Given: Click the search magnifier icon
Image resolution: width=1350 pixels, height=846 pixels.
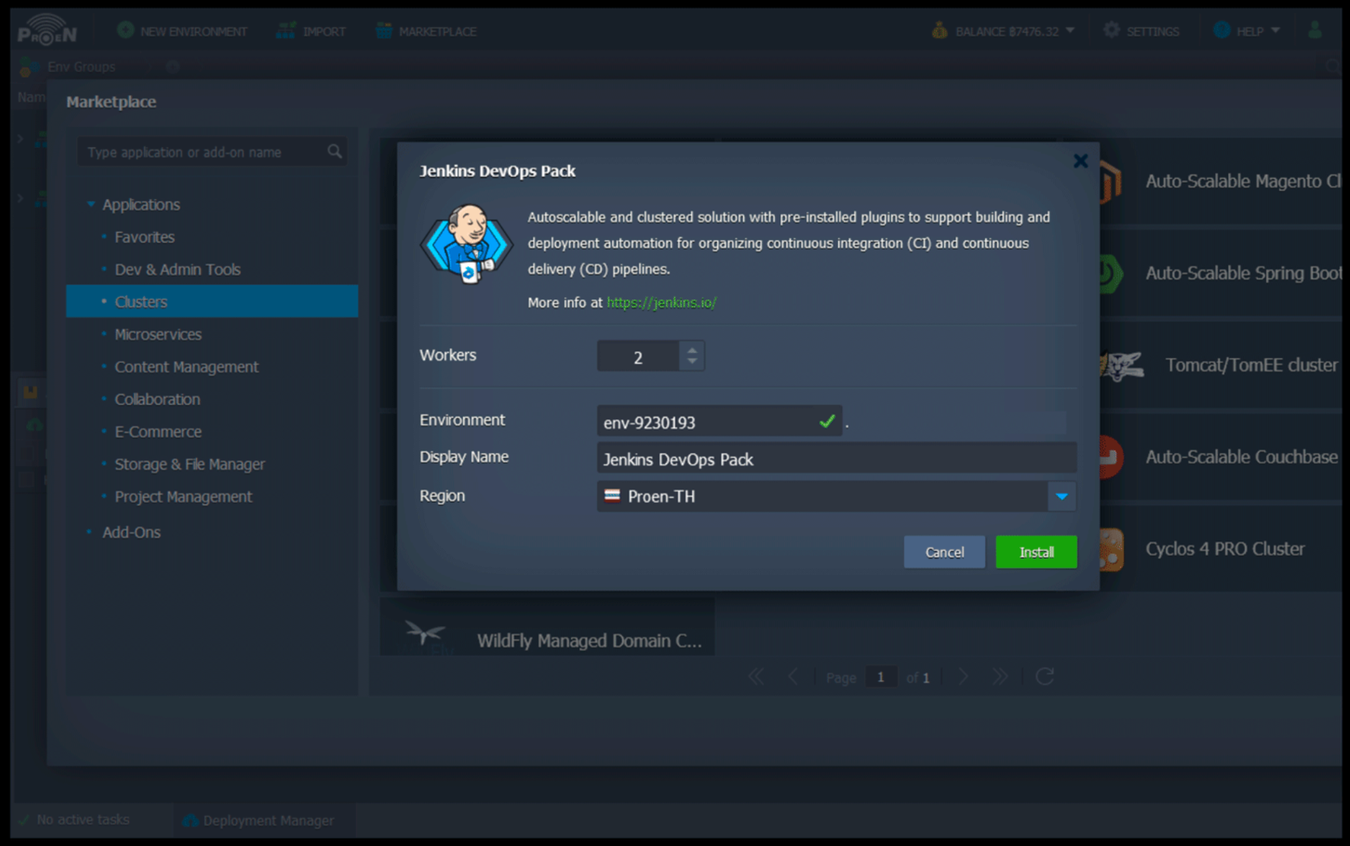Looking at the screenshot, I should pos(335,152).
